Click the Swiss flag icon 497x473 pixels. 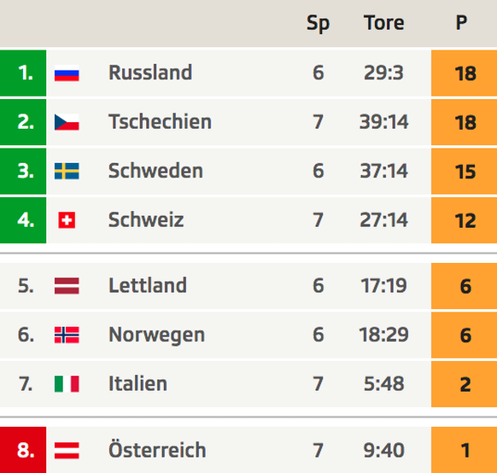tap(67, 220)
